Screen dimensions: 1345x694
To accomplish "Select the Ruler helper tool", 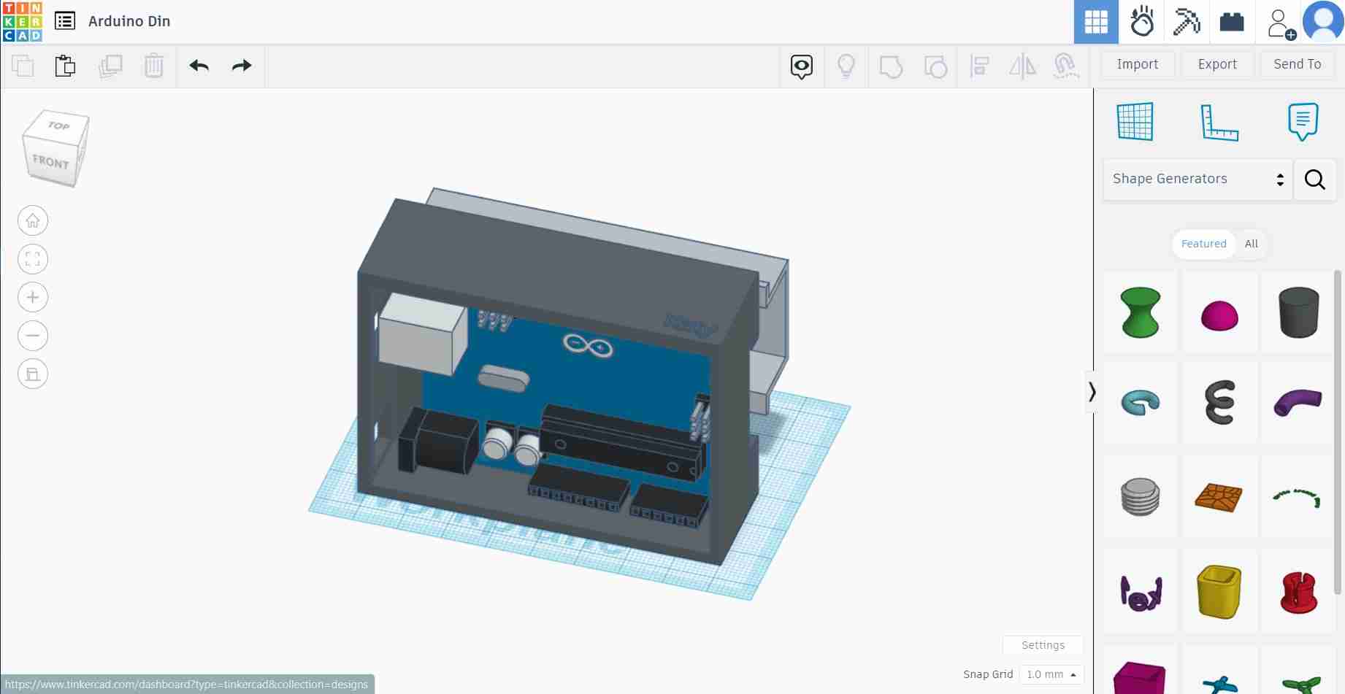I will (x=1218, y=121).
